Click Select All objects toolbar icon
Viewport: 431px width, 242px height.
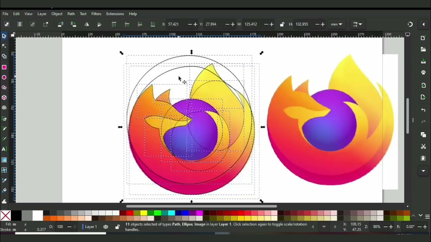click(x=7, y=24)
